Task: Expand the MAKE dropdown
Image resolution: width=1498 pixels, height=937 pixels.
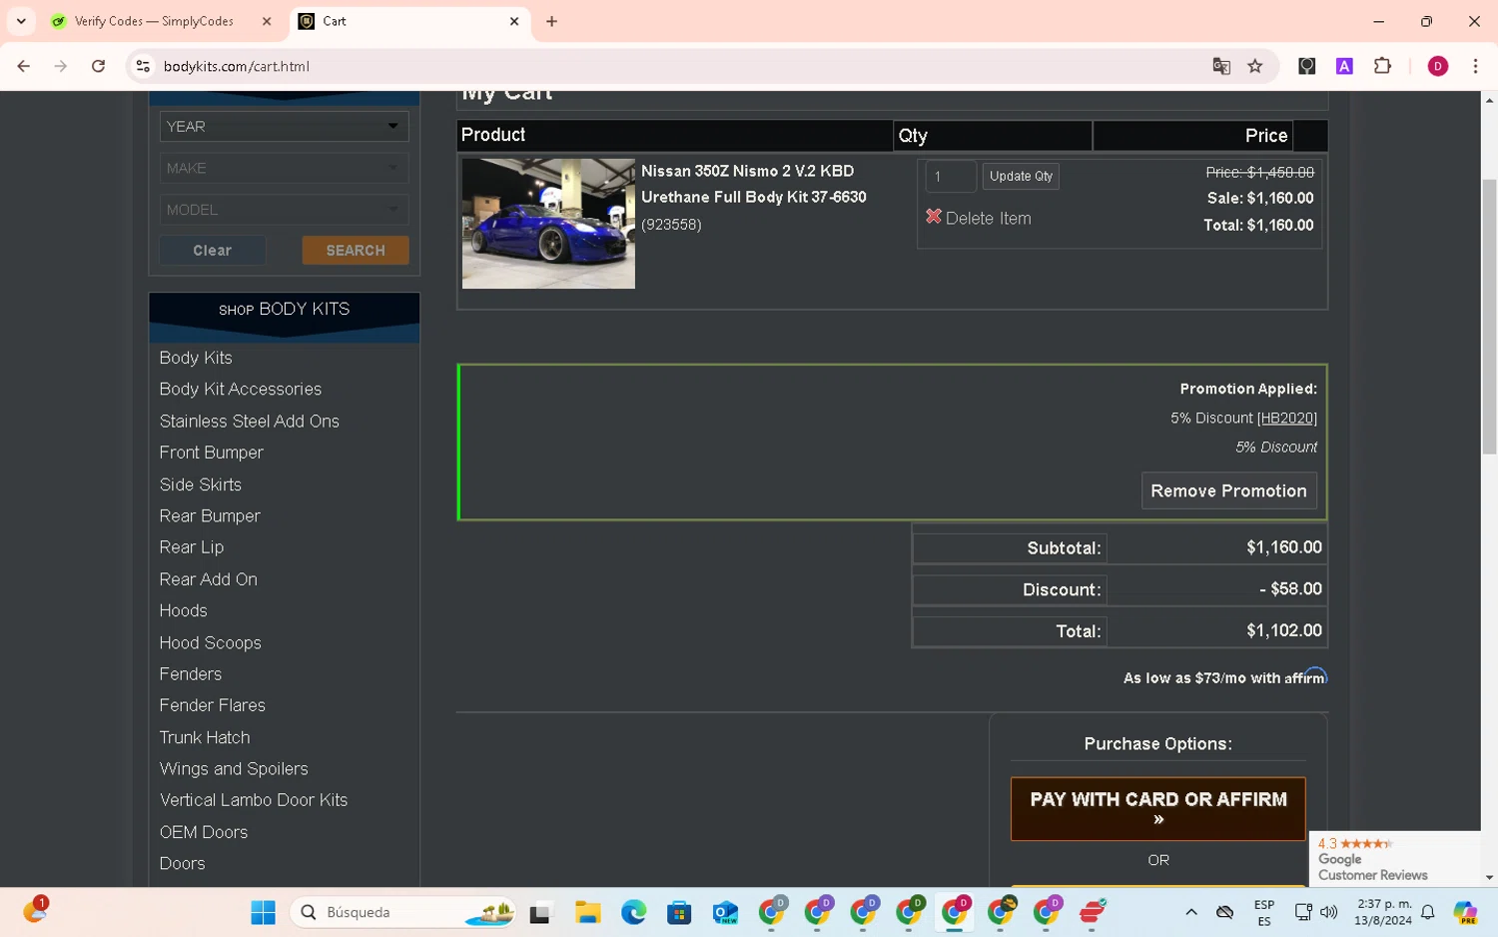Action: coord(284,168)
